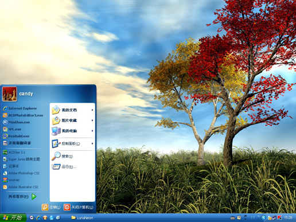The height and width of the screenshot is (222, 296).
Task: Click the orange face Quick Launch icon
Action: [45, 217]
